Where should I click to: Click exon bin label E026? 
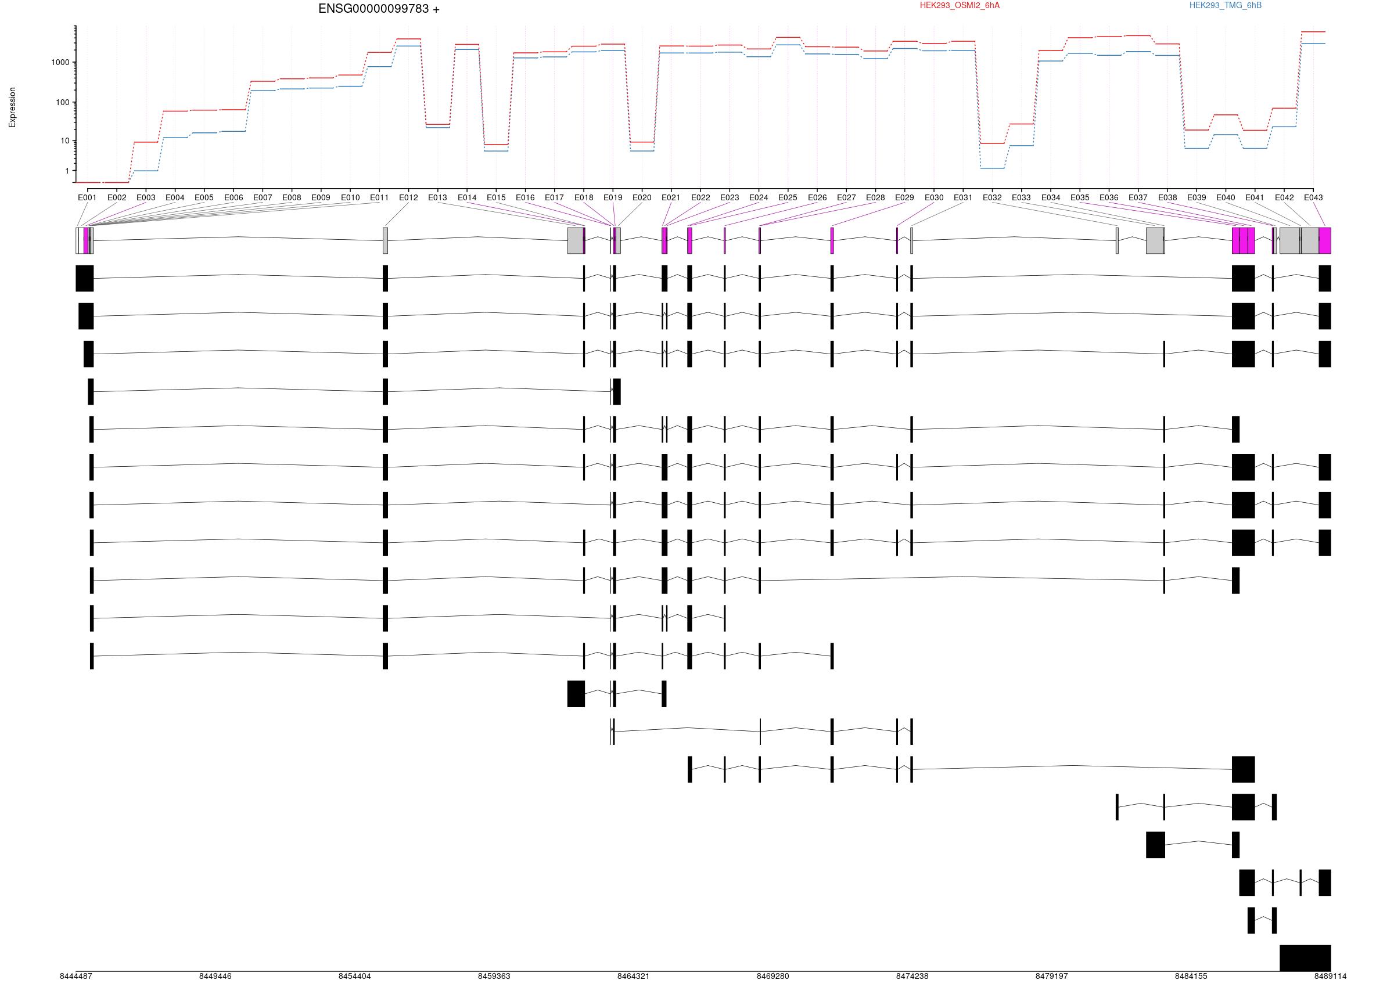pos(817,197)
